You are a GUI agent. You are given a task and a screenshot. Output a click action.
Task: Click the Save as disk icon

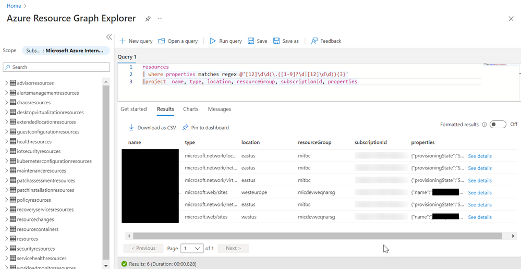pos(276,41)
